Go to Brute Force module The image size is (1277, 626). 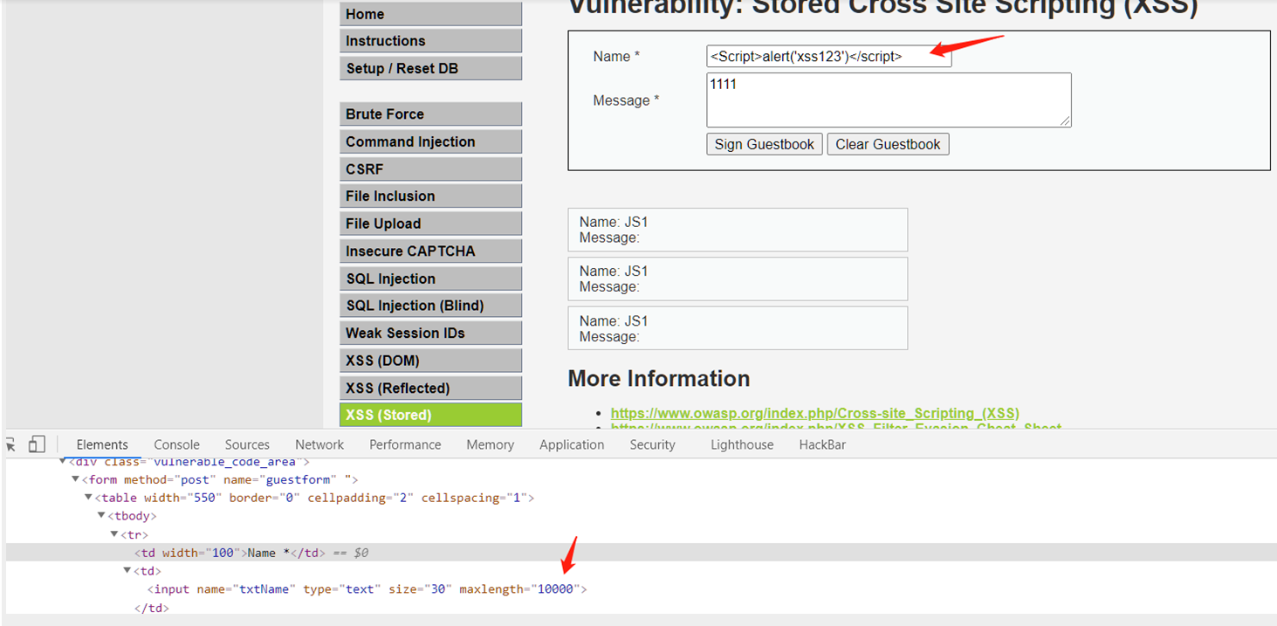(x=430, y=114)
